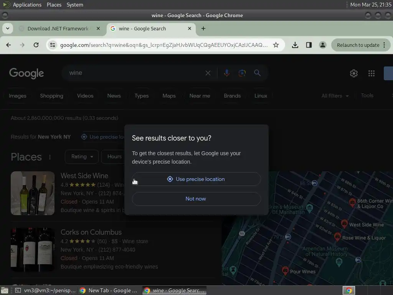
Task: Switch to Images results filter
Action: pyautogui.click(x=18, y=96)
